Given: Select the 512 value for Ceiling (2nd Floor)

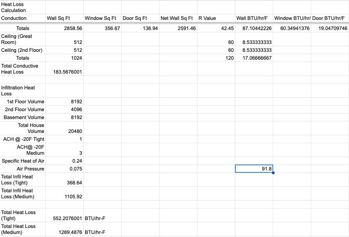Looking at the screenshot, I should click(65, 50).
